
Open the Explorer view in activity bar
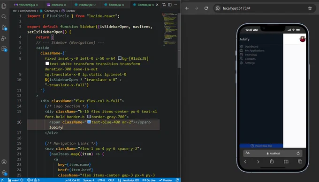click(x=4, y=6)
